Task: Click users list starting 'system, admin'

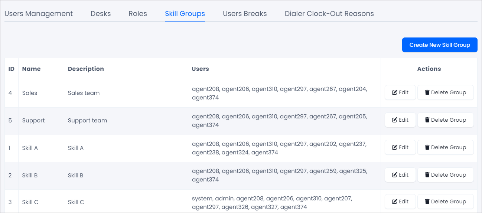Action: tap(272, 203)
